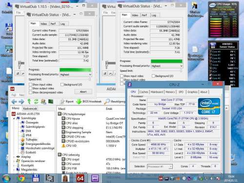244x183 pixels.
Task: Click Progress bar in left VirtualDub Status
Action: click(x=75, y=70)
